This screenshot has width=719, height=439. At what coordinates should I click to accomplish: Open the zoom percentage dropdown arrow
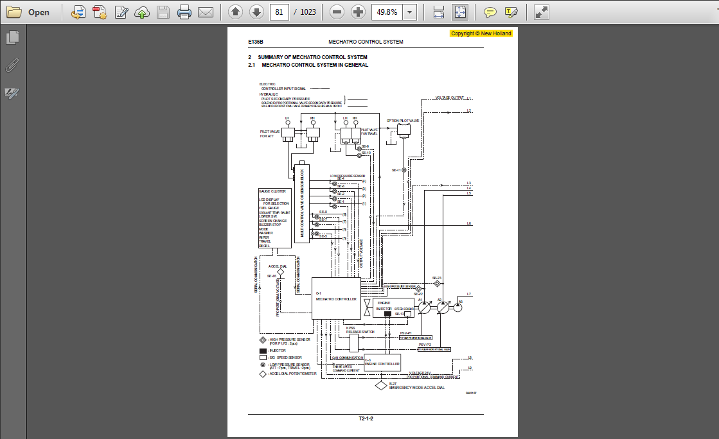[409, 12]
